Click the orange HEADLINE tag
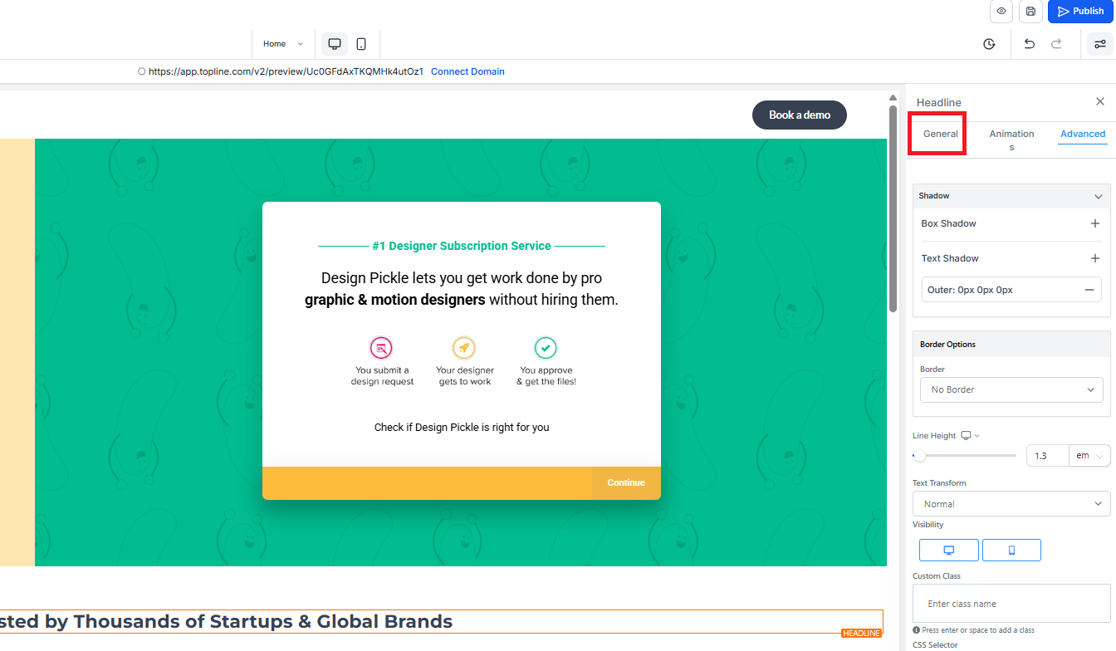Screen dimensions: 1116x651 (861, 634)
